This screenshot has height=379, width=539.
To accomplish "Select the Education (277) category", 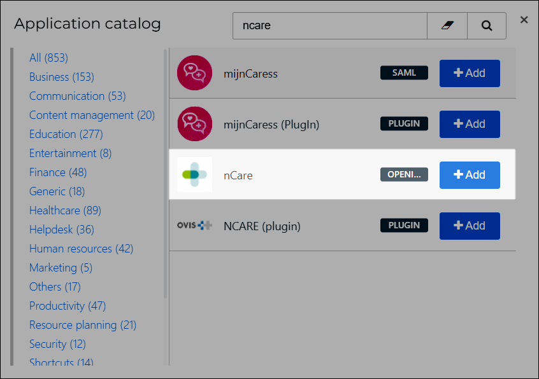I will click(66, 134).
